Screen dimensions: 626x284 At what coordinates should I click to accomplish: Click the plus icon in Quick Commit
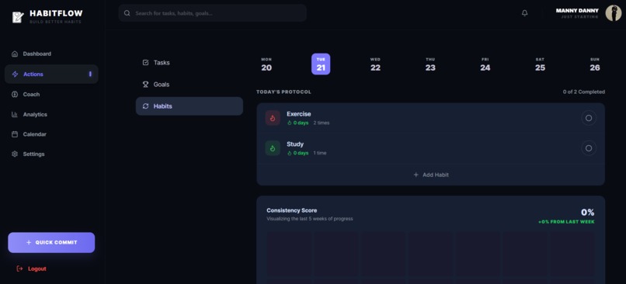click(28, 243)
